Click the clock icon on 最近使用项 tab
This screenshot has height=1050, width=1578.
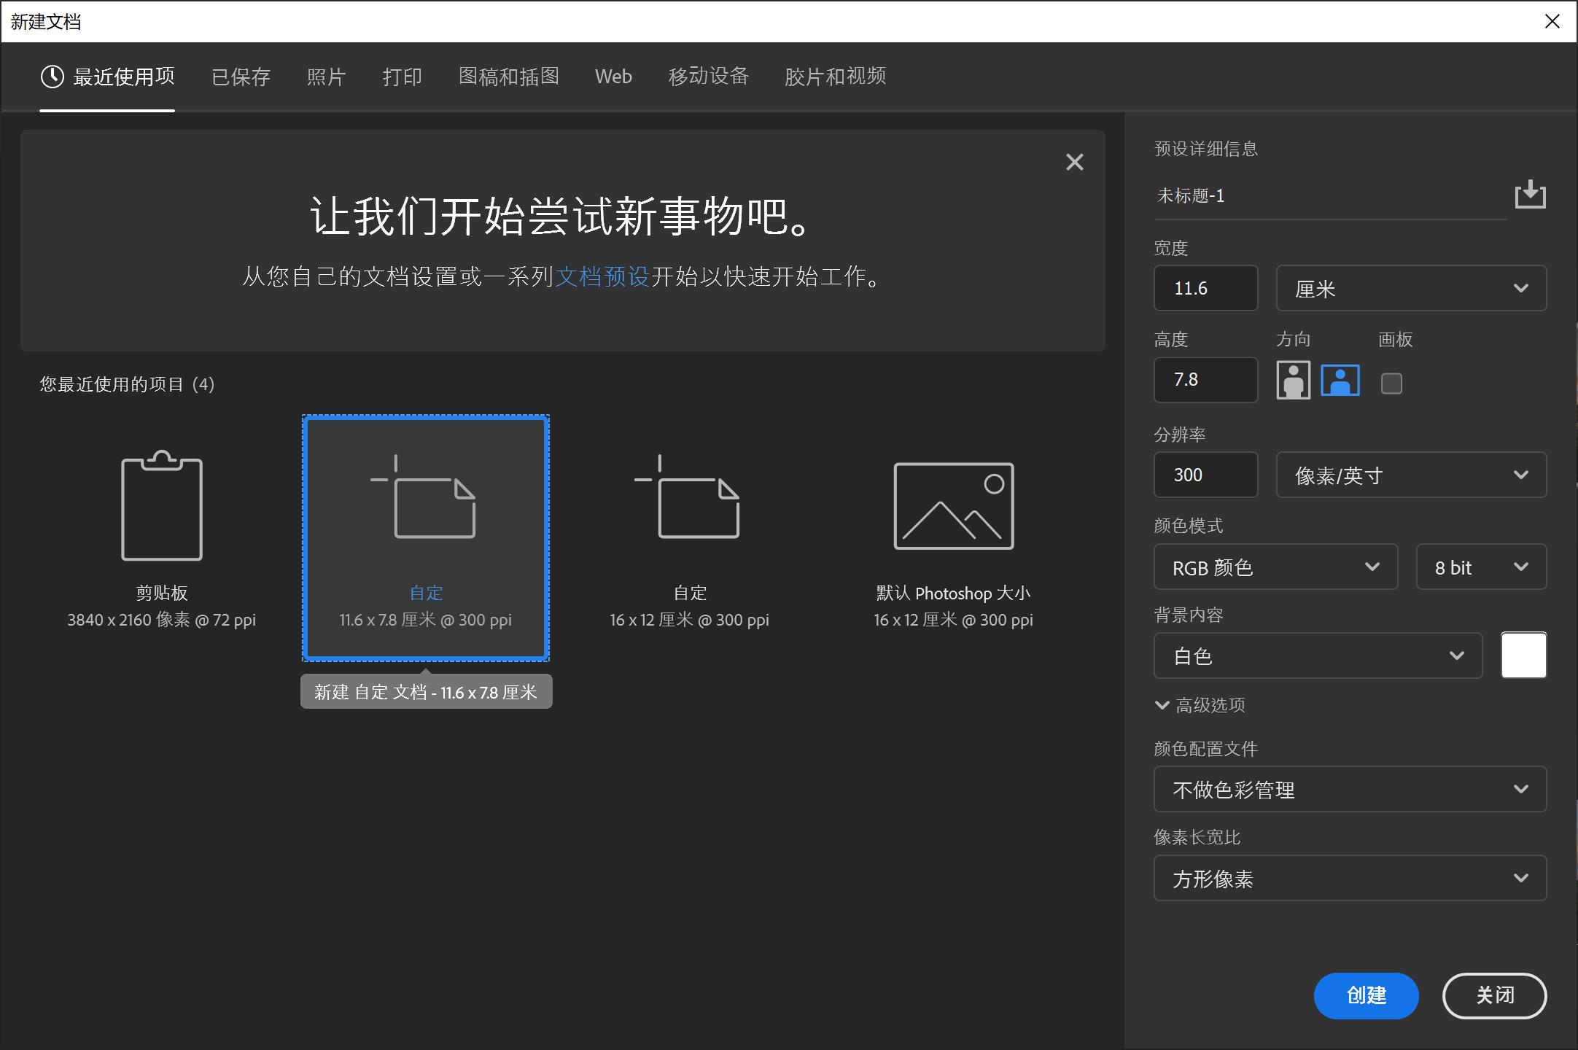click(53, 77)
